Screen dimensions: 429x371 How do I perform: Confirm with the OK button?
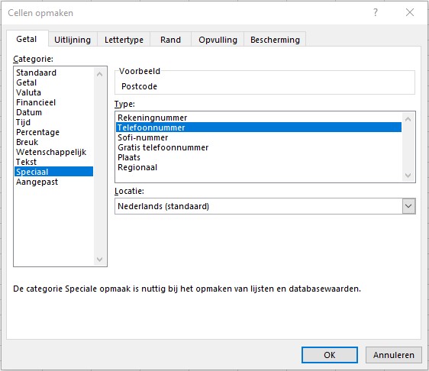click(x=330, y=355)
